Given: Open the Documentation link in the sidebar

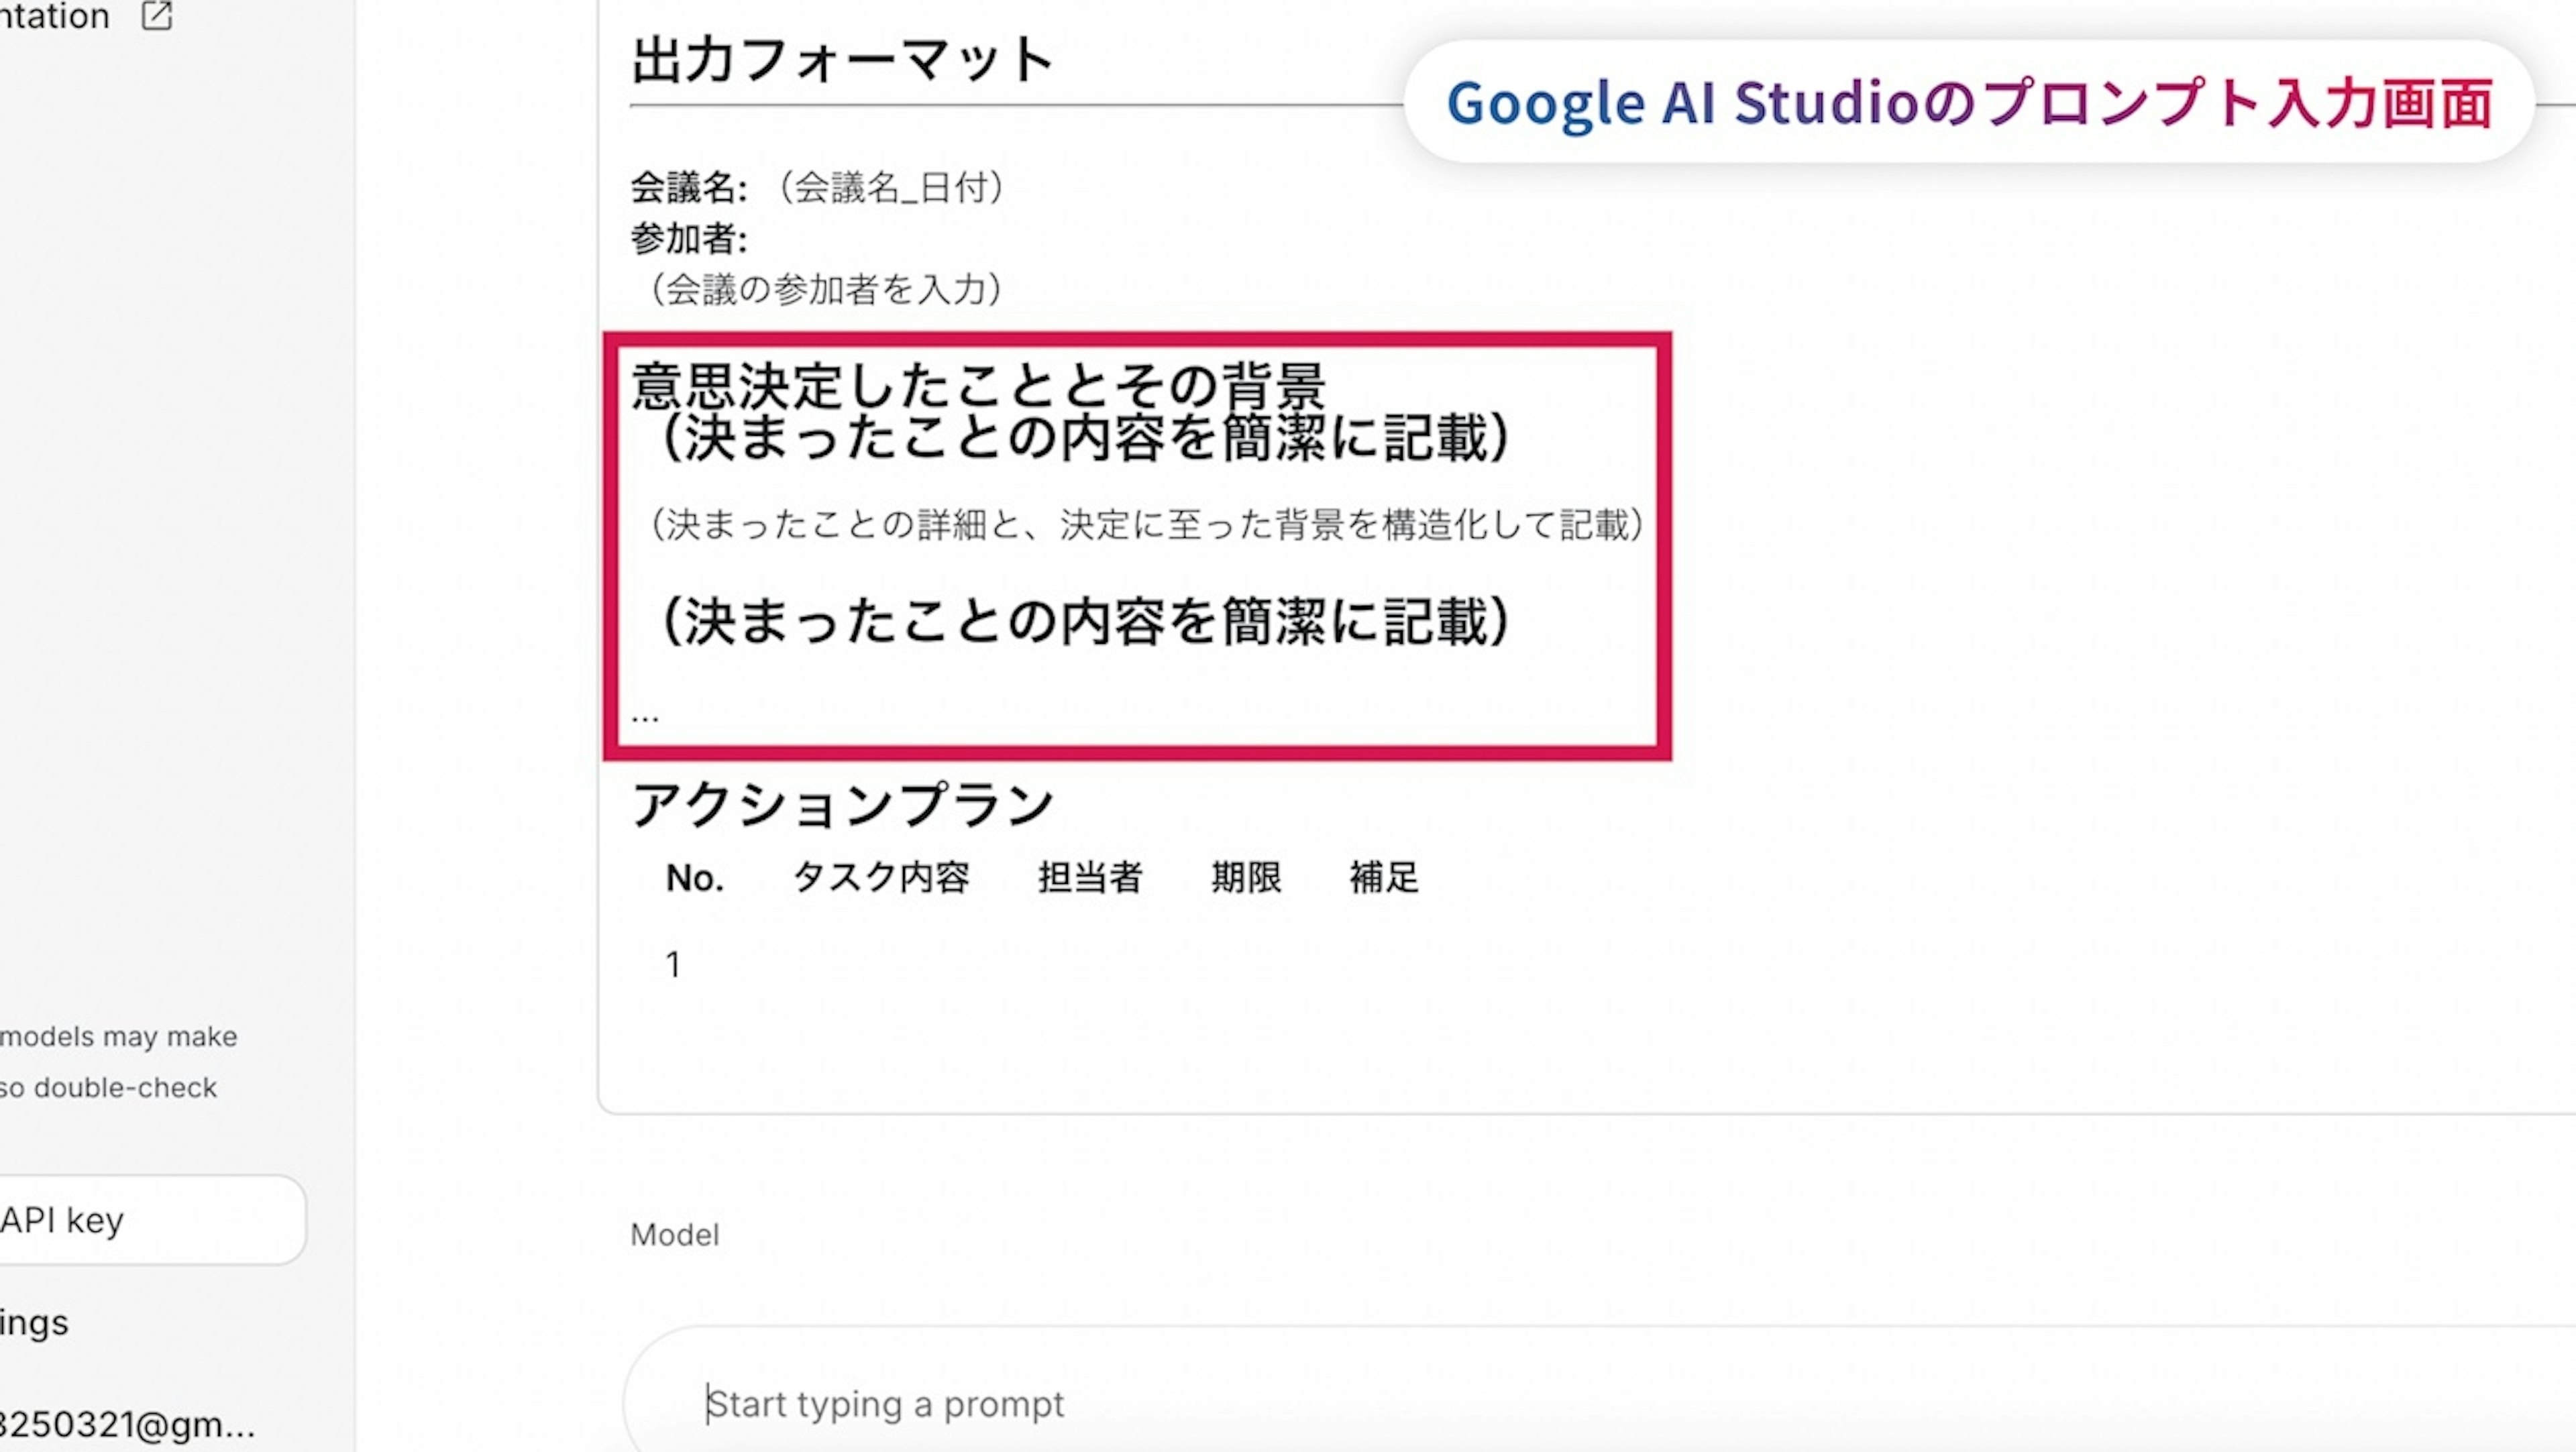Looking at the screenshot, I should pyautogui.click(x=55, y=16).
